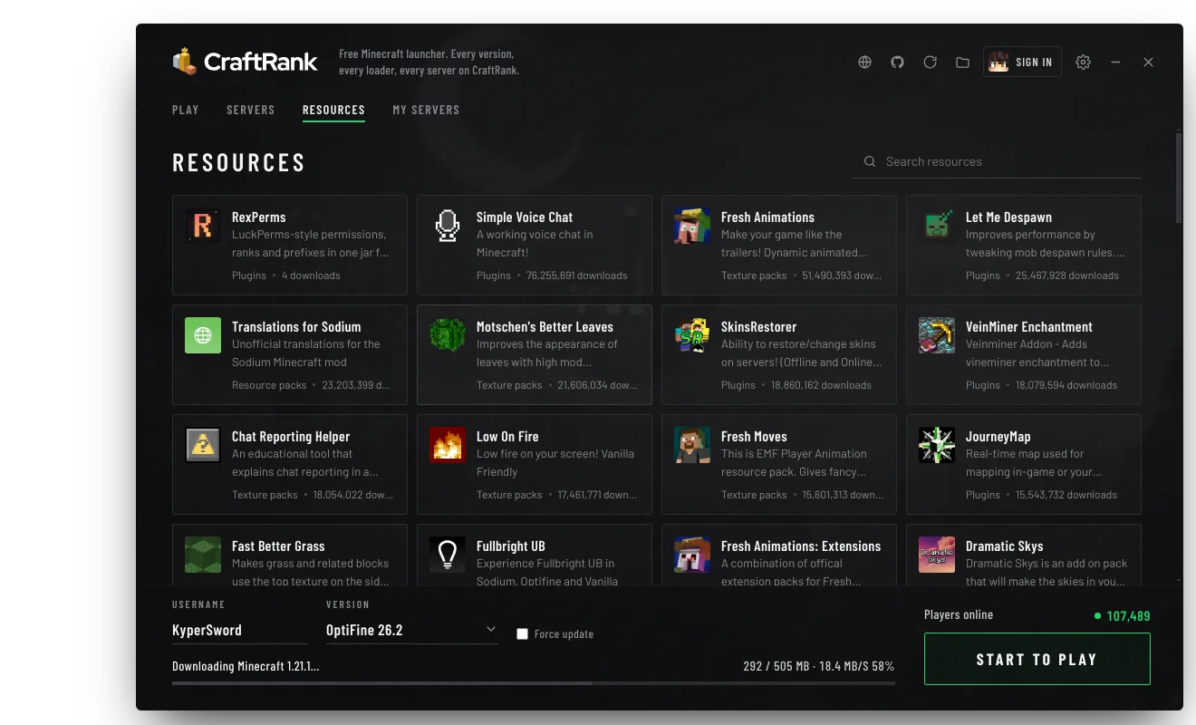Focus the Search resources field

tap(997, 161)
